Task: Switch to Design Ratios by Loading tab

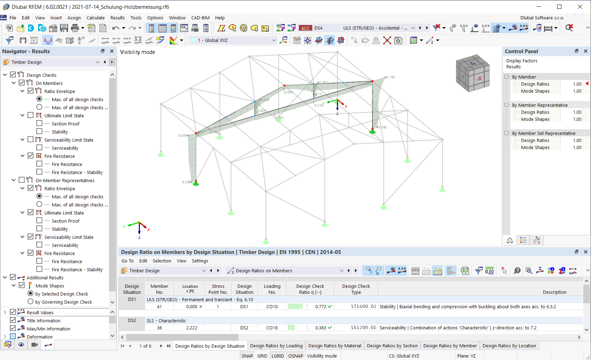Action: coord(276,346)
